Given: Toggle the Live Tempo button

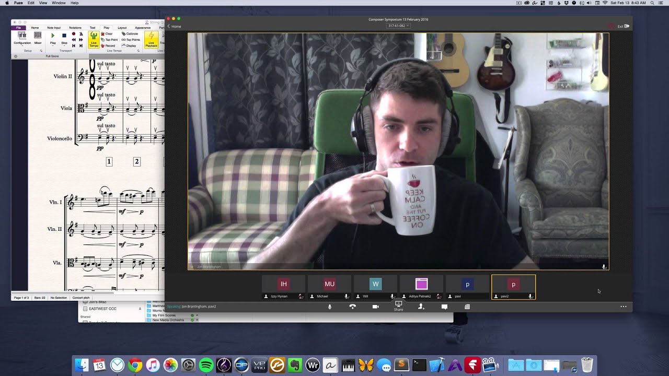Looking at the screenshot, I should click(94, 40).
